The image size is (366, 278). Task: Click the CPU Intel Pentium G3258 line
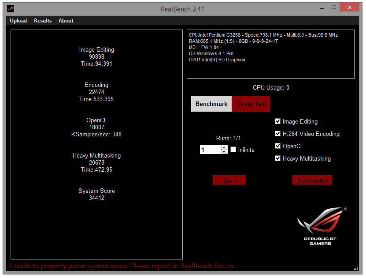coord(263,35)
